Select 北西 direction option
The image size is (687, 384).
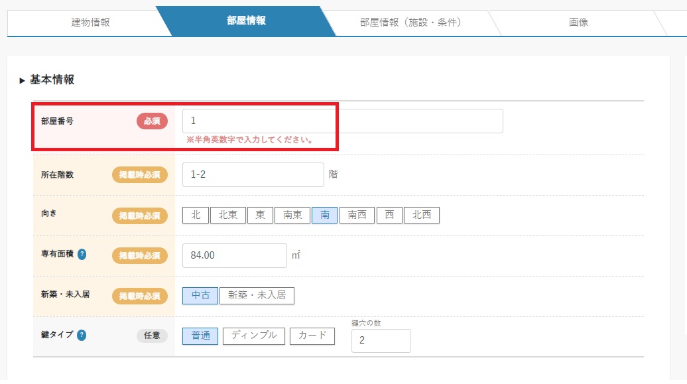pyautogui.click(x=422, y=215)
